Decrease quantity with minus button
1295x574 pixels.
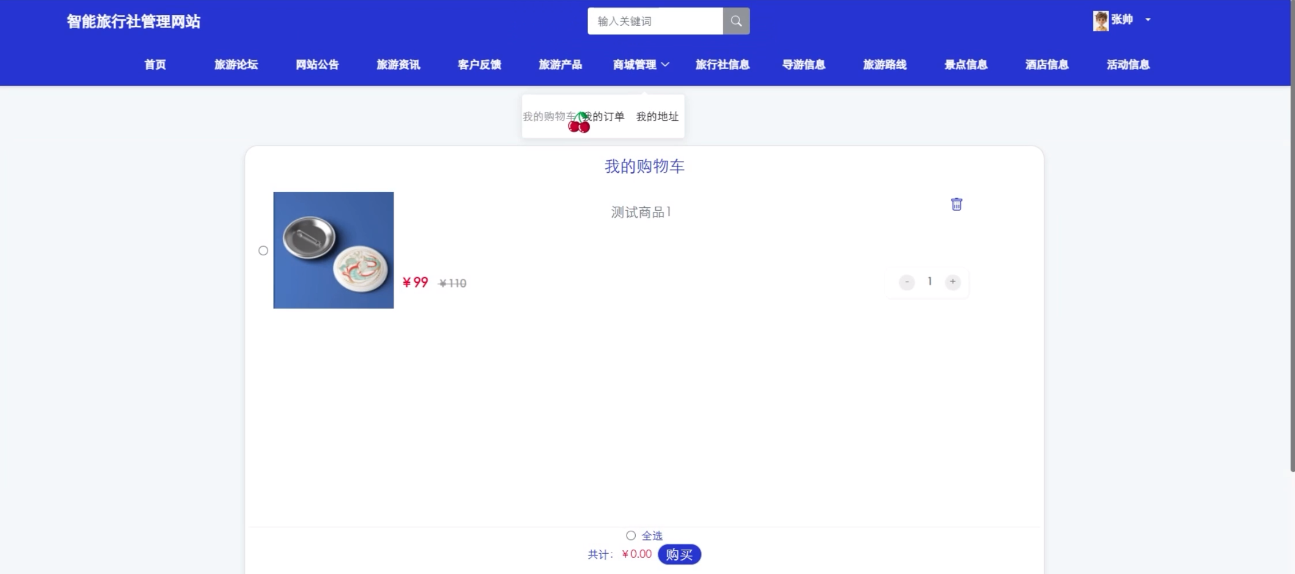click(x=906, y=282)
